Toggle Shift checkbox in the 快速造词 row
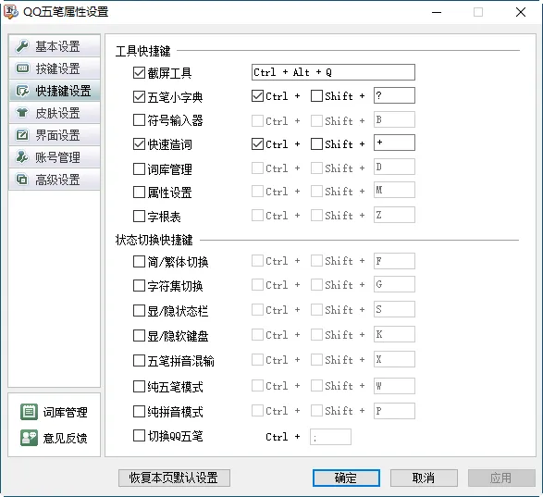543x497 pixels. tap(316, 143)
